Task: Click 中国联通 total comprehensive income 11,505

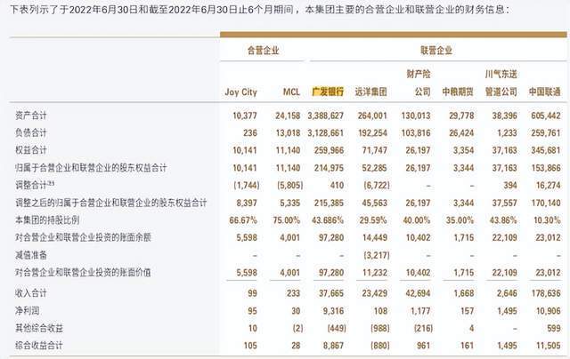Action: [x=549, y=346]
